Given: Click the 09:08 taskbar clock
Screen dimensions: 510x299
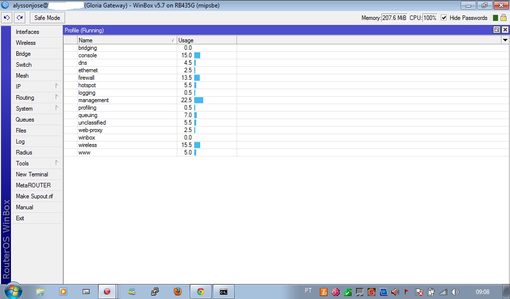Looking at the screenshot, I should pos(482,292).
